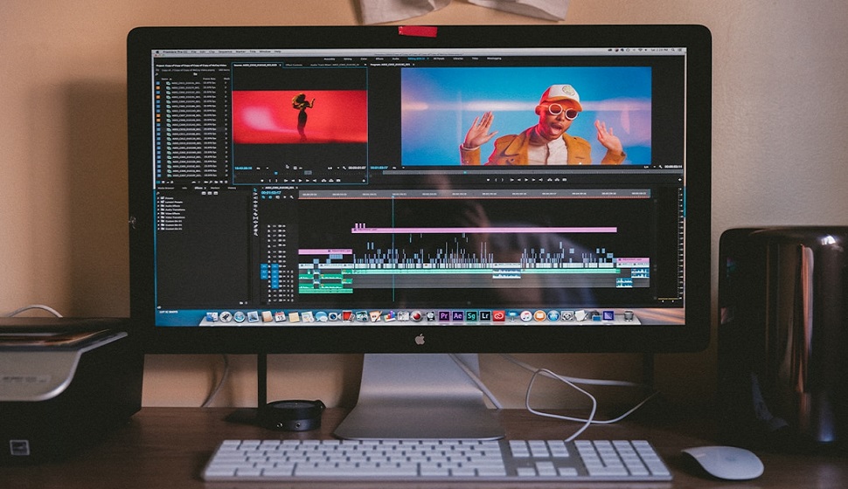Open SpeedGrade from the Dock

coord(471,316)
